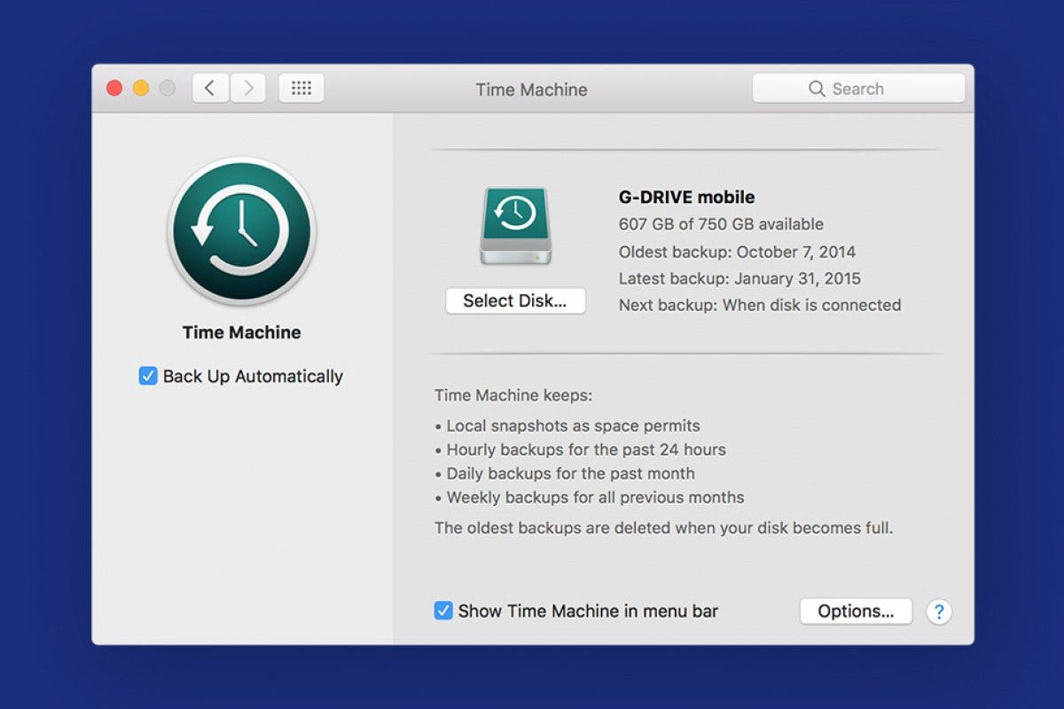Open Time Machine Options
This screenshot has height=709, width=1064.
[855, 611]
